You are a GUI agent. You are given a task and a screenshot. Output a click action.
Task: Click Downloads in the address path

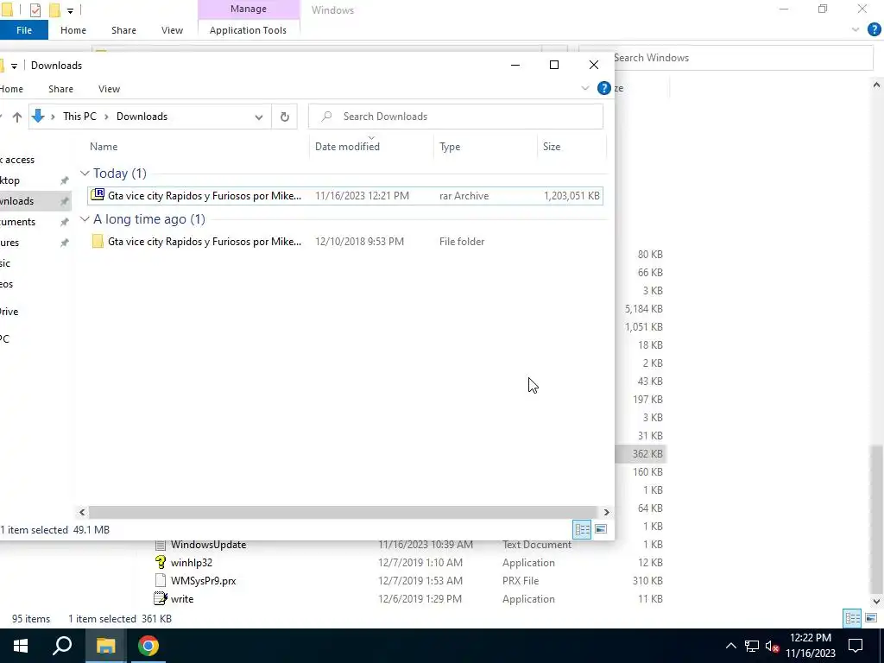142,117
